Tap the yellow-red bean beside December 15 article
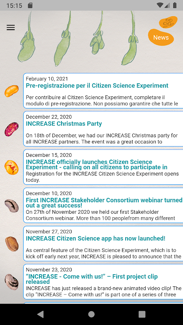The image size is (183, 325). [12, 167]
